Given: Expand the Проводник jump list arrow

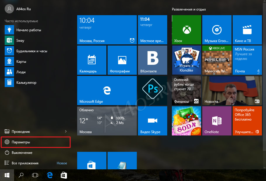Looking at the screenshot, I should point(66,131).
